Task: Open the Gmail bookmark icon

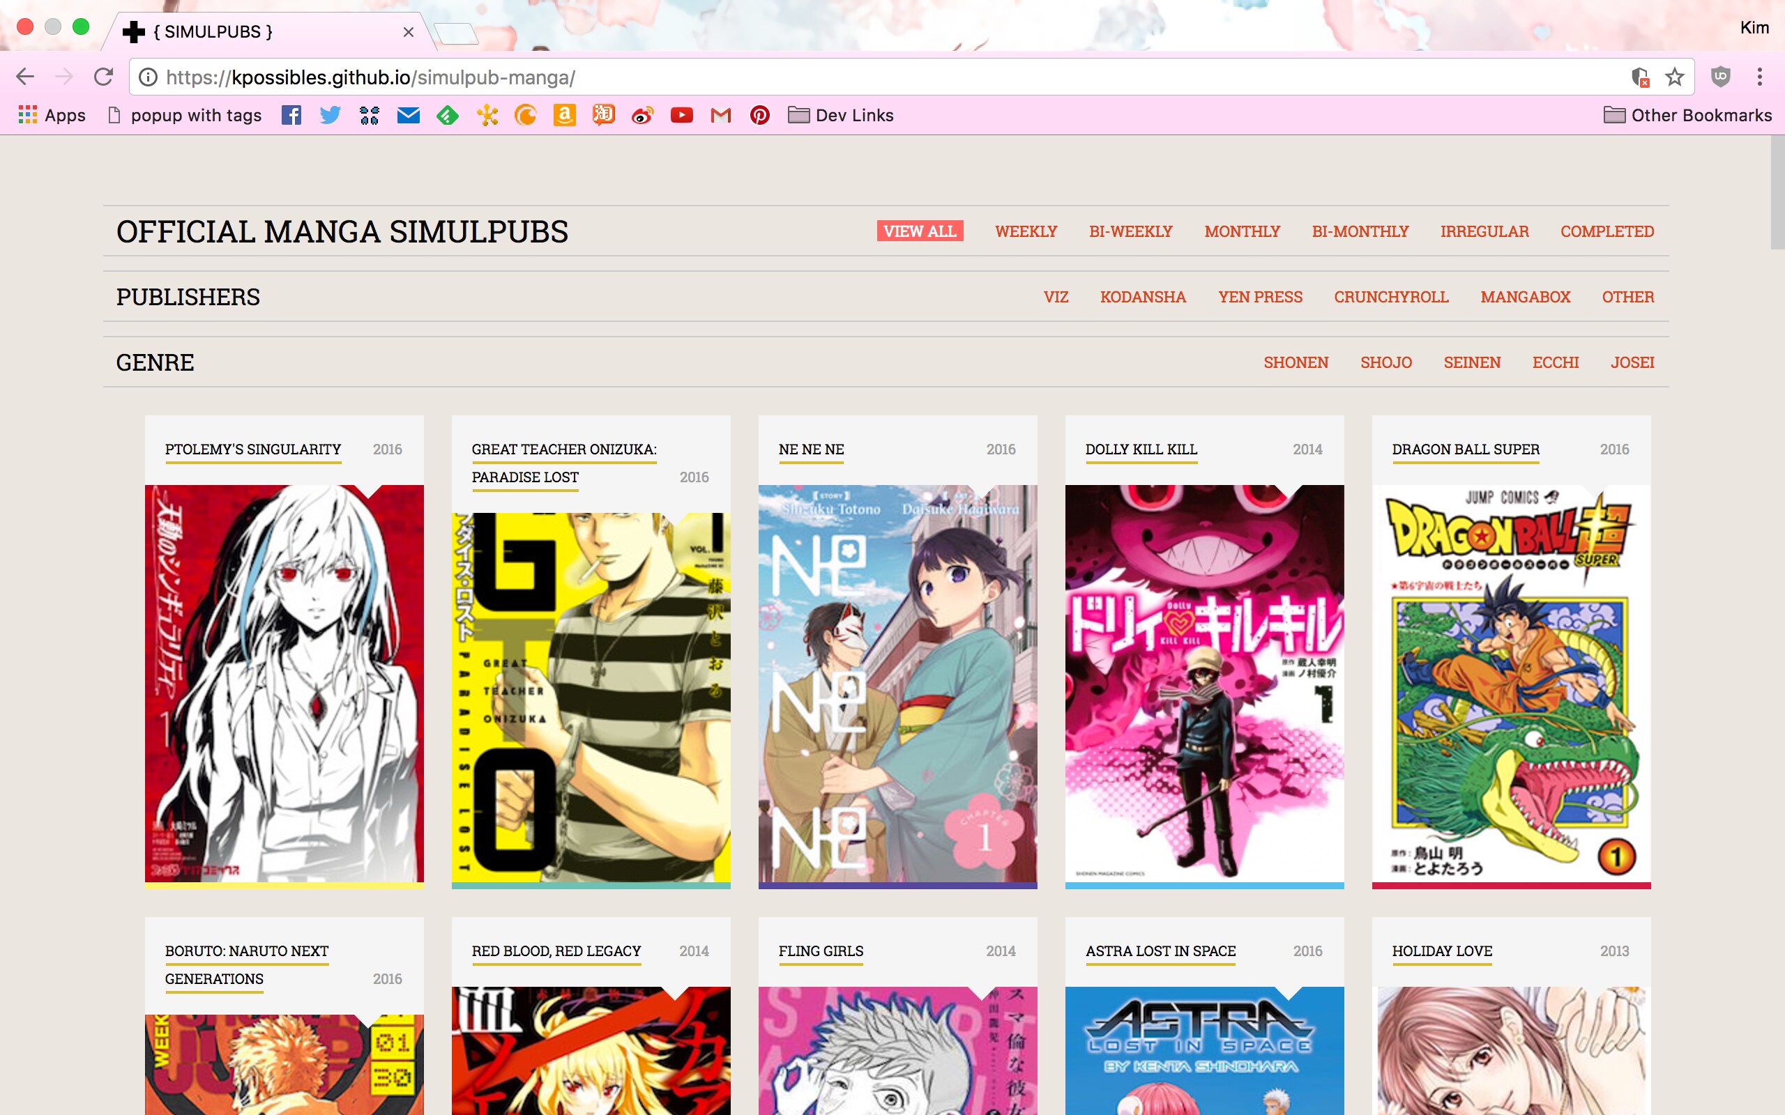Action: pos(721,115)
